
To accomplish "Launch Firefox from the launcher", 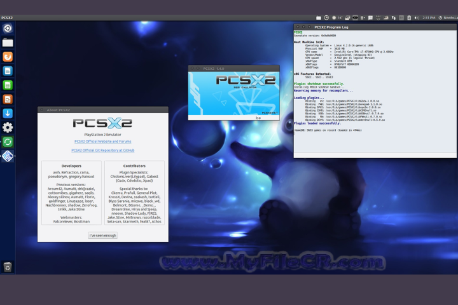I will pyautogui.click(x=8, y=57).
